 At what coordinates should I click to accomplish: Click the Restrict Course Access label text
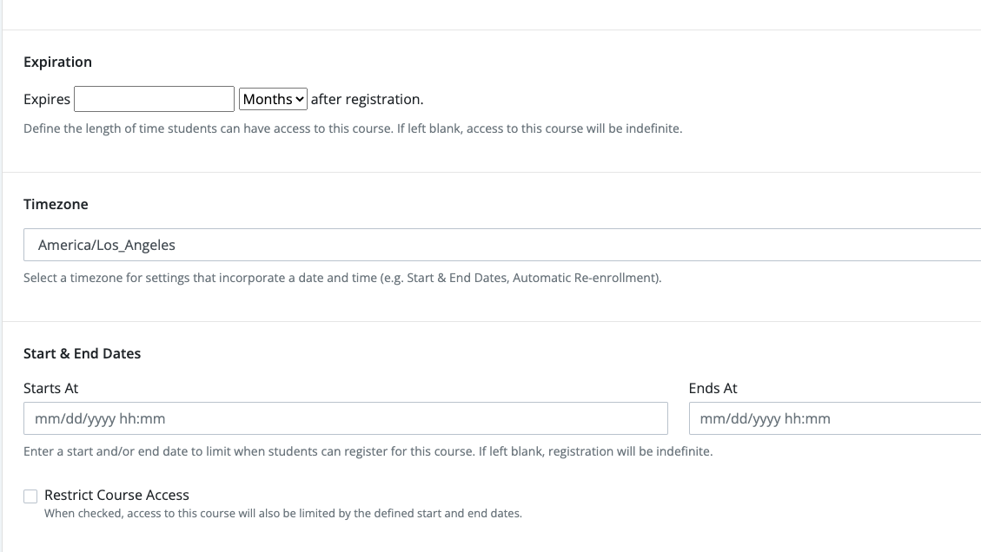click(x=116, y=495)
